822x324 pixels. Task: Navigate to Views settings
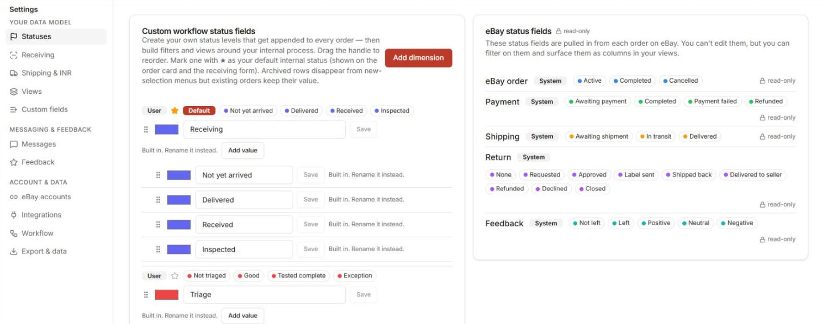(56, 91)
